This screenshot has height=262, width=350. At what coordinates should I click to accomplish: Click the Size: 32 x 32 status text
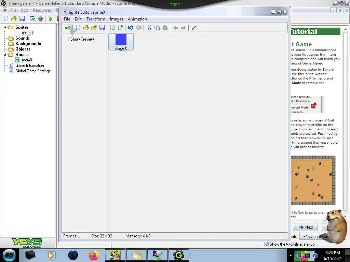coord(102,236)
